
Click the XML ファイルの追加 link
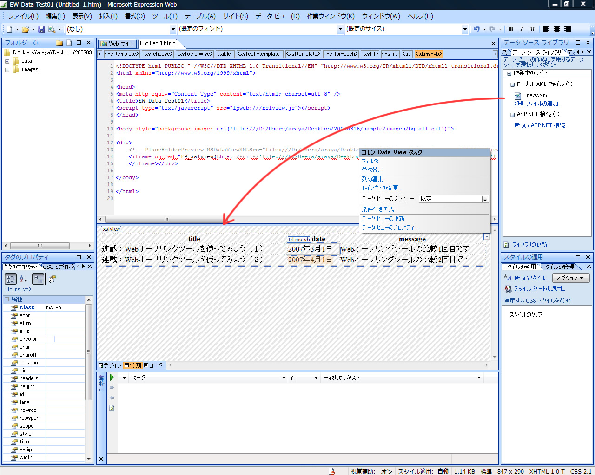(x=538, y=104)
